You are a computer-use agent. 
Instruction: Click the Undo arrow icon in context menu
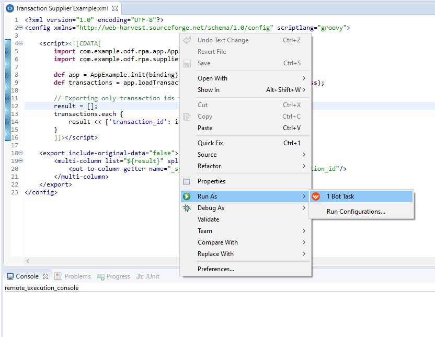(x=187, y=40)
